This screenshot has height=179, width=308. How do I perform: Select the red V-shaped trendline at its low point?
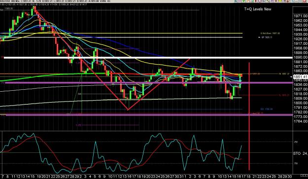pyautogui.click(x=128, y=109)
